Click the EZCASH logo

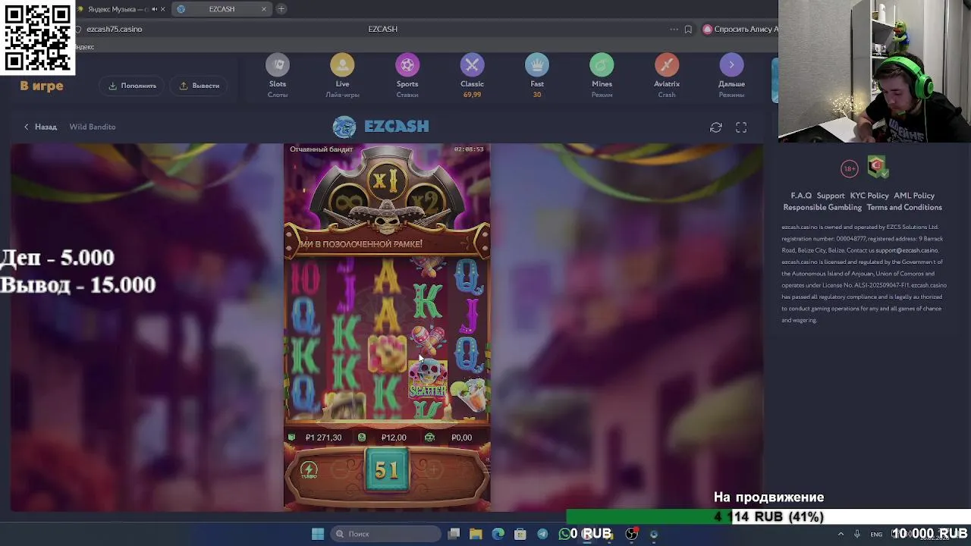point(381,127)
